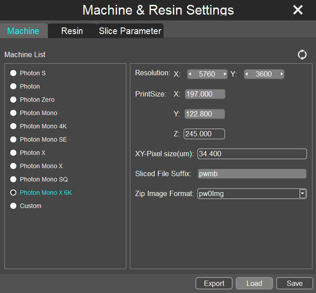Select Photon Mono SQ radio option
This screenshot has height=293, width=316.
coord(13,179)
